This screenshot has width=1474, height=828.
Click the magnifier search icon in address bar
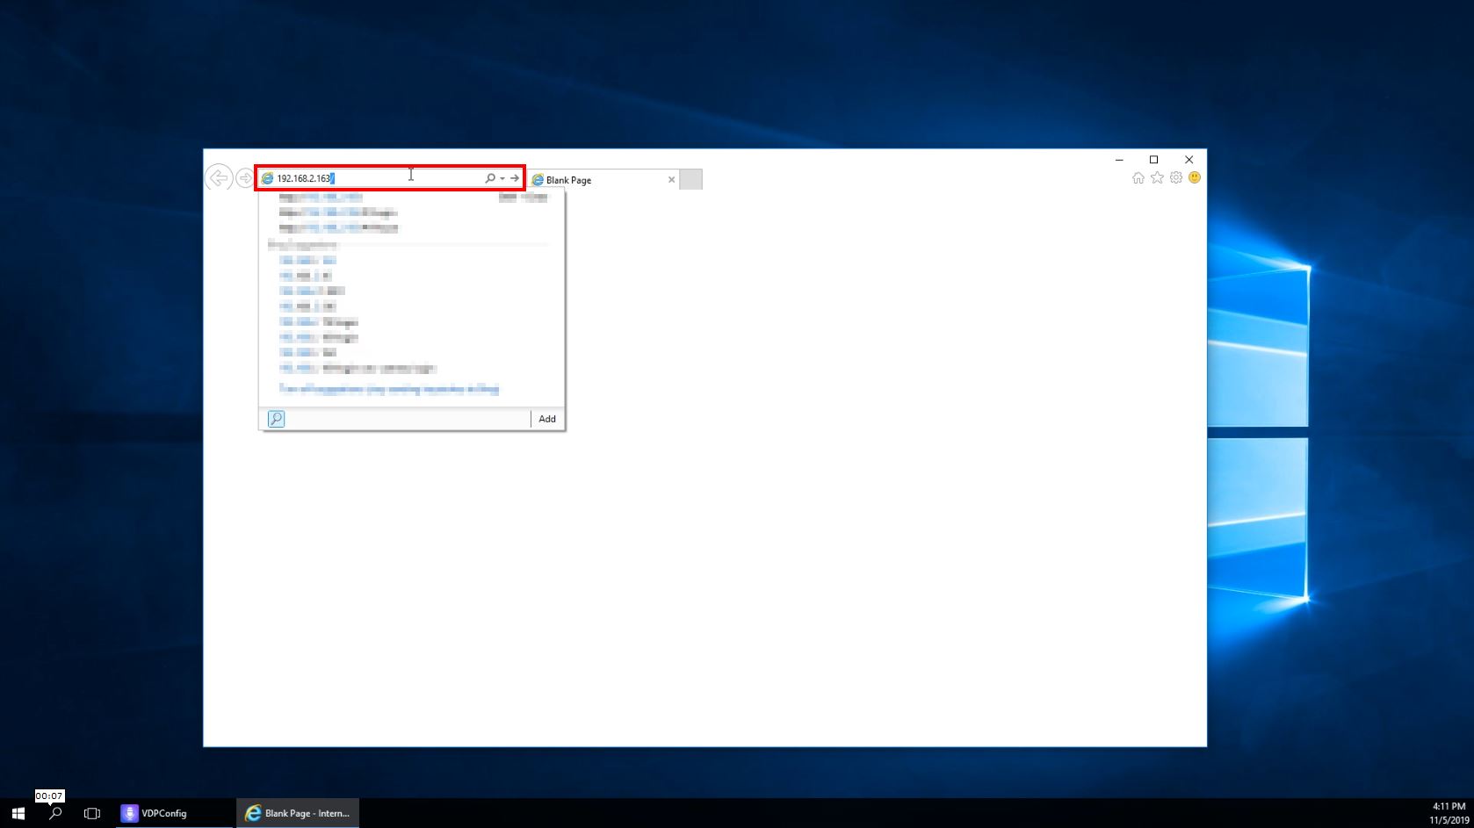tap(490, 178)
